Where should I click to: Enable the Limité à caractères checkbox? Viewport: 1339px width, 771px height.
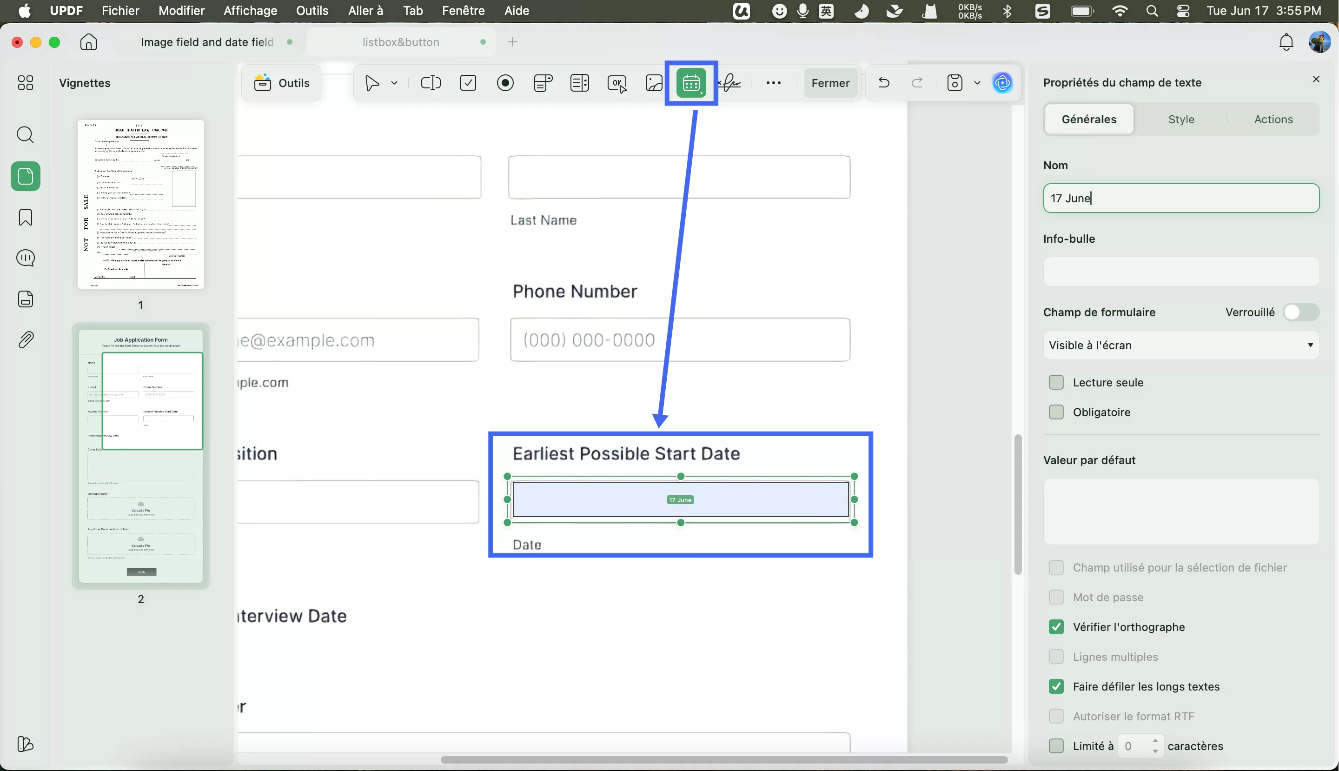point(1056,745)
